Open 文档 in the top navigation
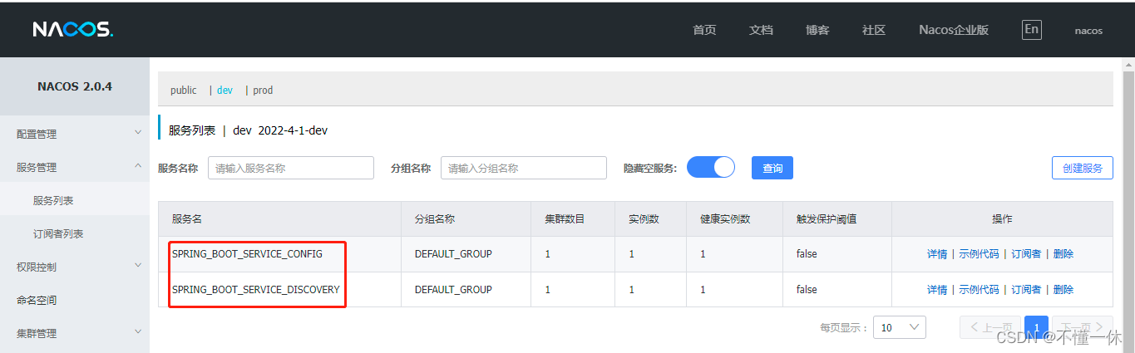This screenshot has width=1135, height=353. [761, 30]
